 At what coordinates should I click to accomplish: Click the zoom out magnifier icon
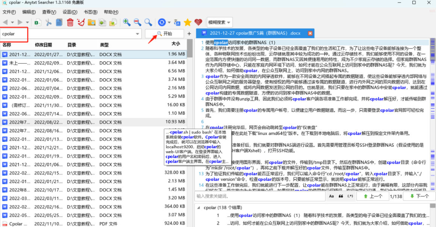click(x=137, y=23)
